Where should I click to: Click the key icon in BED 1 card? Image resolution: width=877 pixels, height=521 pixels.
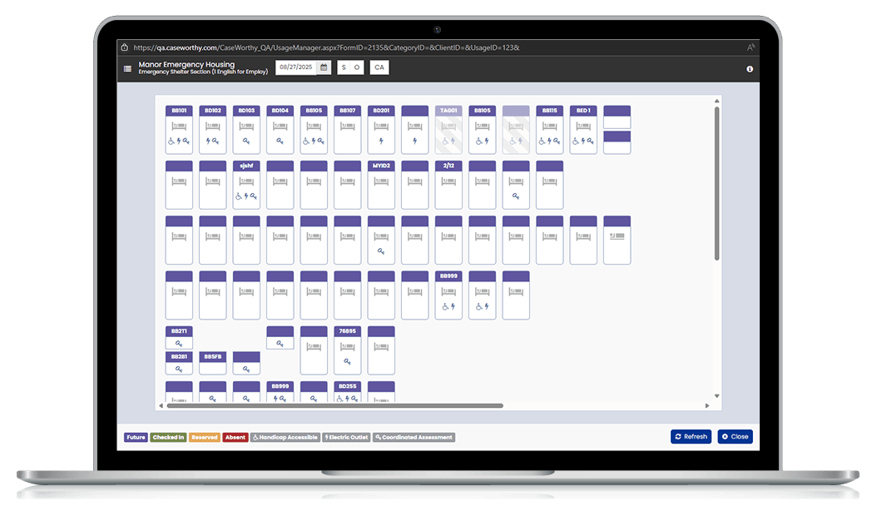tap(591, 141)
